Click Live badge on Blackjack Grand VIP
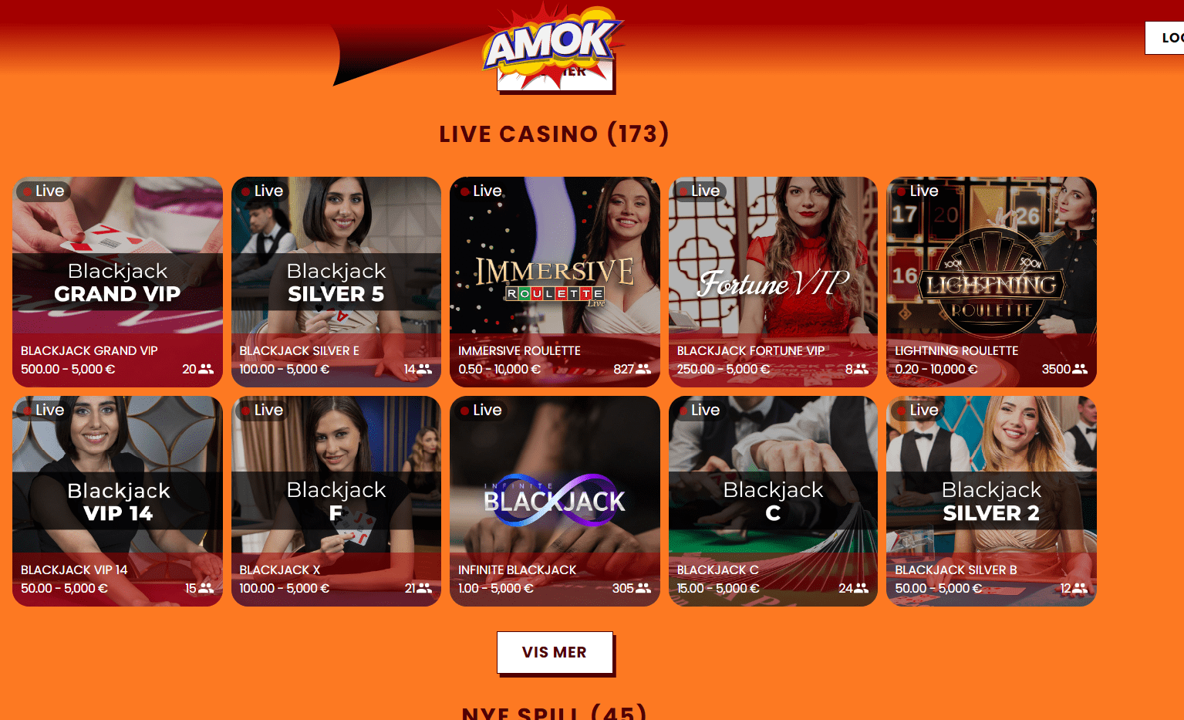The height and width of the screenshot is (720, 1184). 43,191
